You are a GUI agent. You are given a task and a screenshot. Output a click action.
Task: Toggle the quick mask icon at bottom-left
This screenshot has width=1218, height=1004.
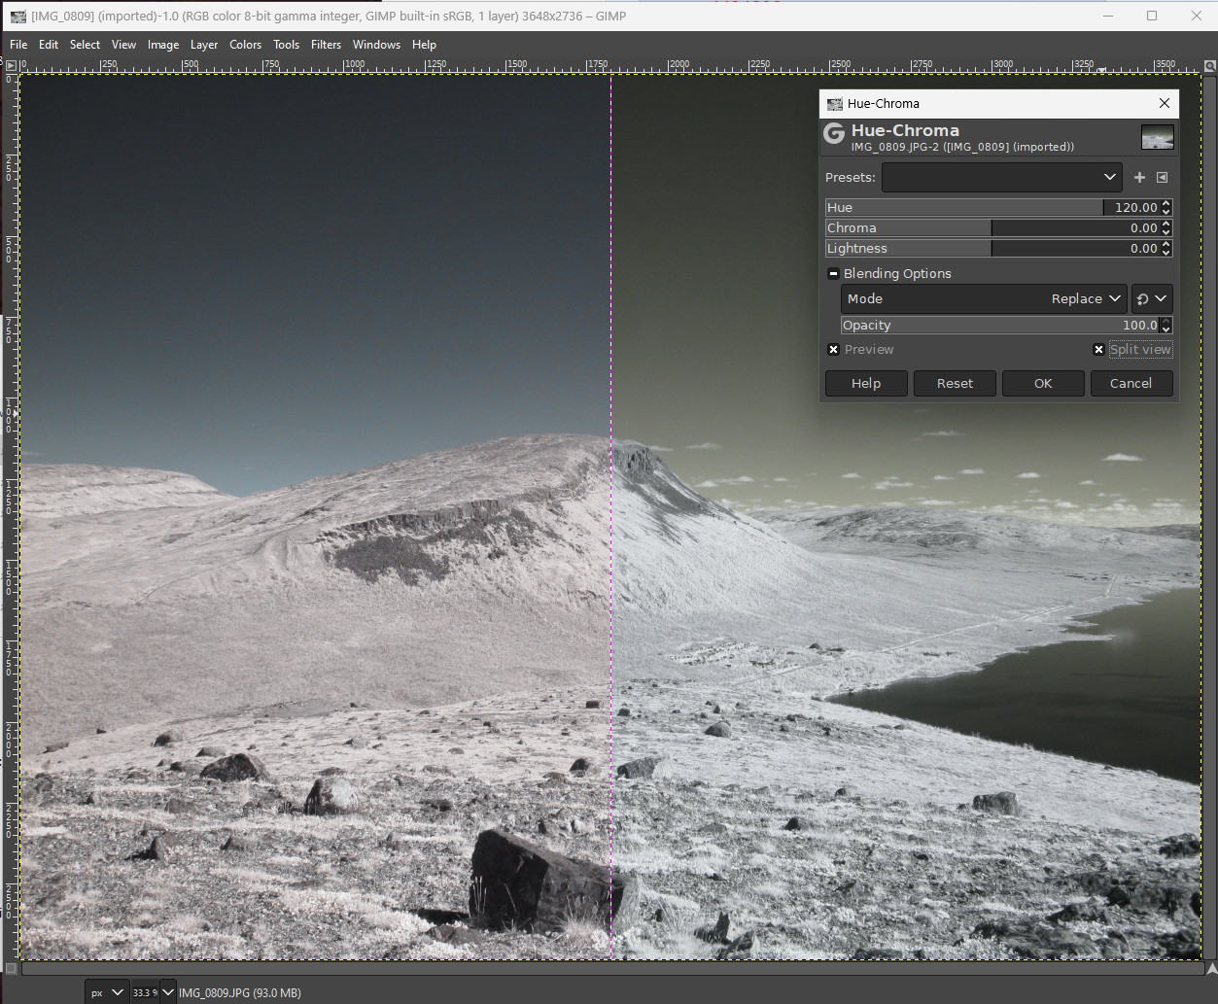click(11, 969)
